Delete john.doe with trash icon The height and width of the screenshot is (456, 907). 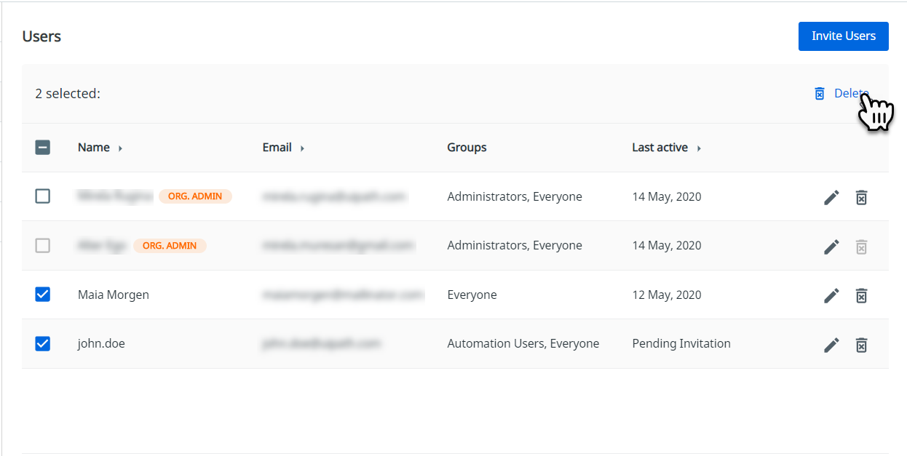[861, 345]
